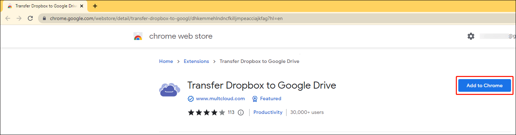This screenshot has height=135, width=516.
Task: Click the Featured ribbon badge icon
Action: pos(255,99)
